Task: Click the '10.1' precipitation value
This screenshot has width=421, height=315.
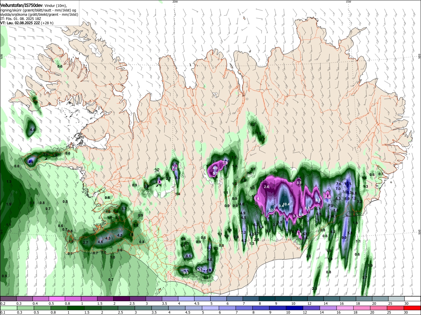Action: (x=348, y=184)
